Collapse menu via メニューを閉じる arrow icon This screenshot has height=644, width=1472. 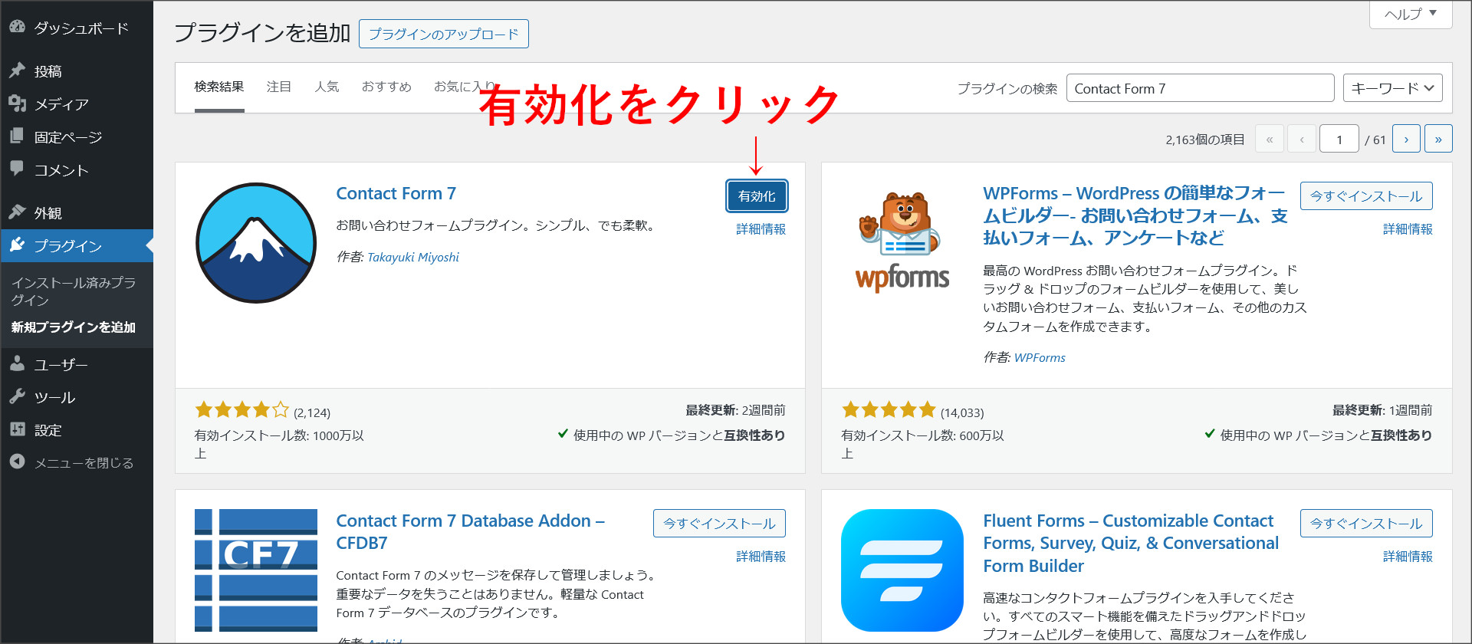click(x=17, y=462)
